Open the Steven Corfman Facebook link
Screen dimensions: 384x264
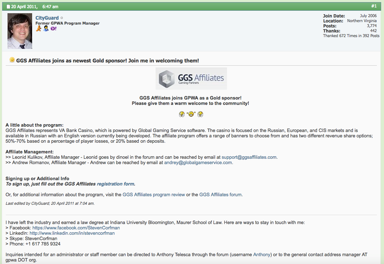coord(76,228)
